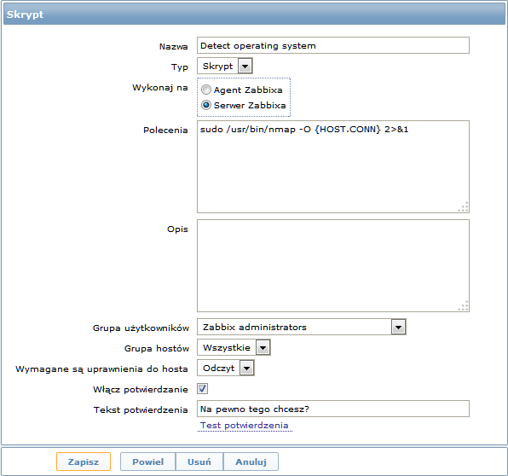Select Agent Zabbixa radio option

(x=206, y=90)
